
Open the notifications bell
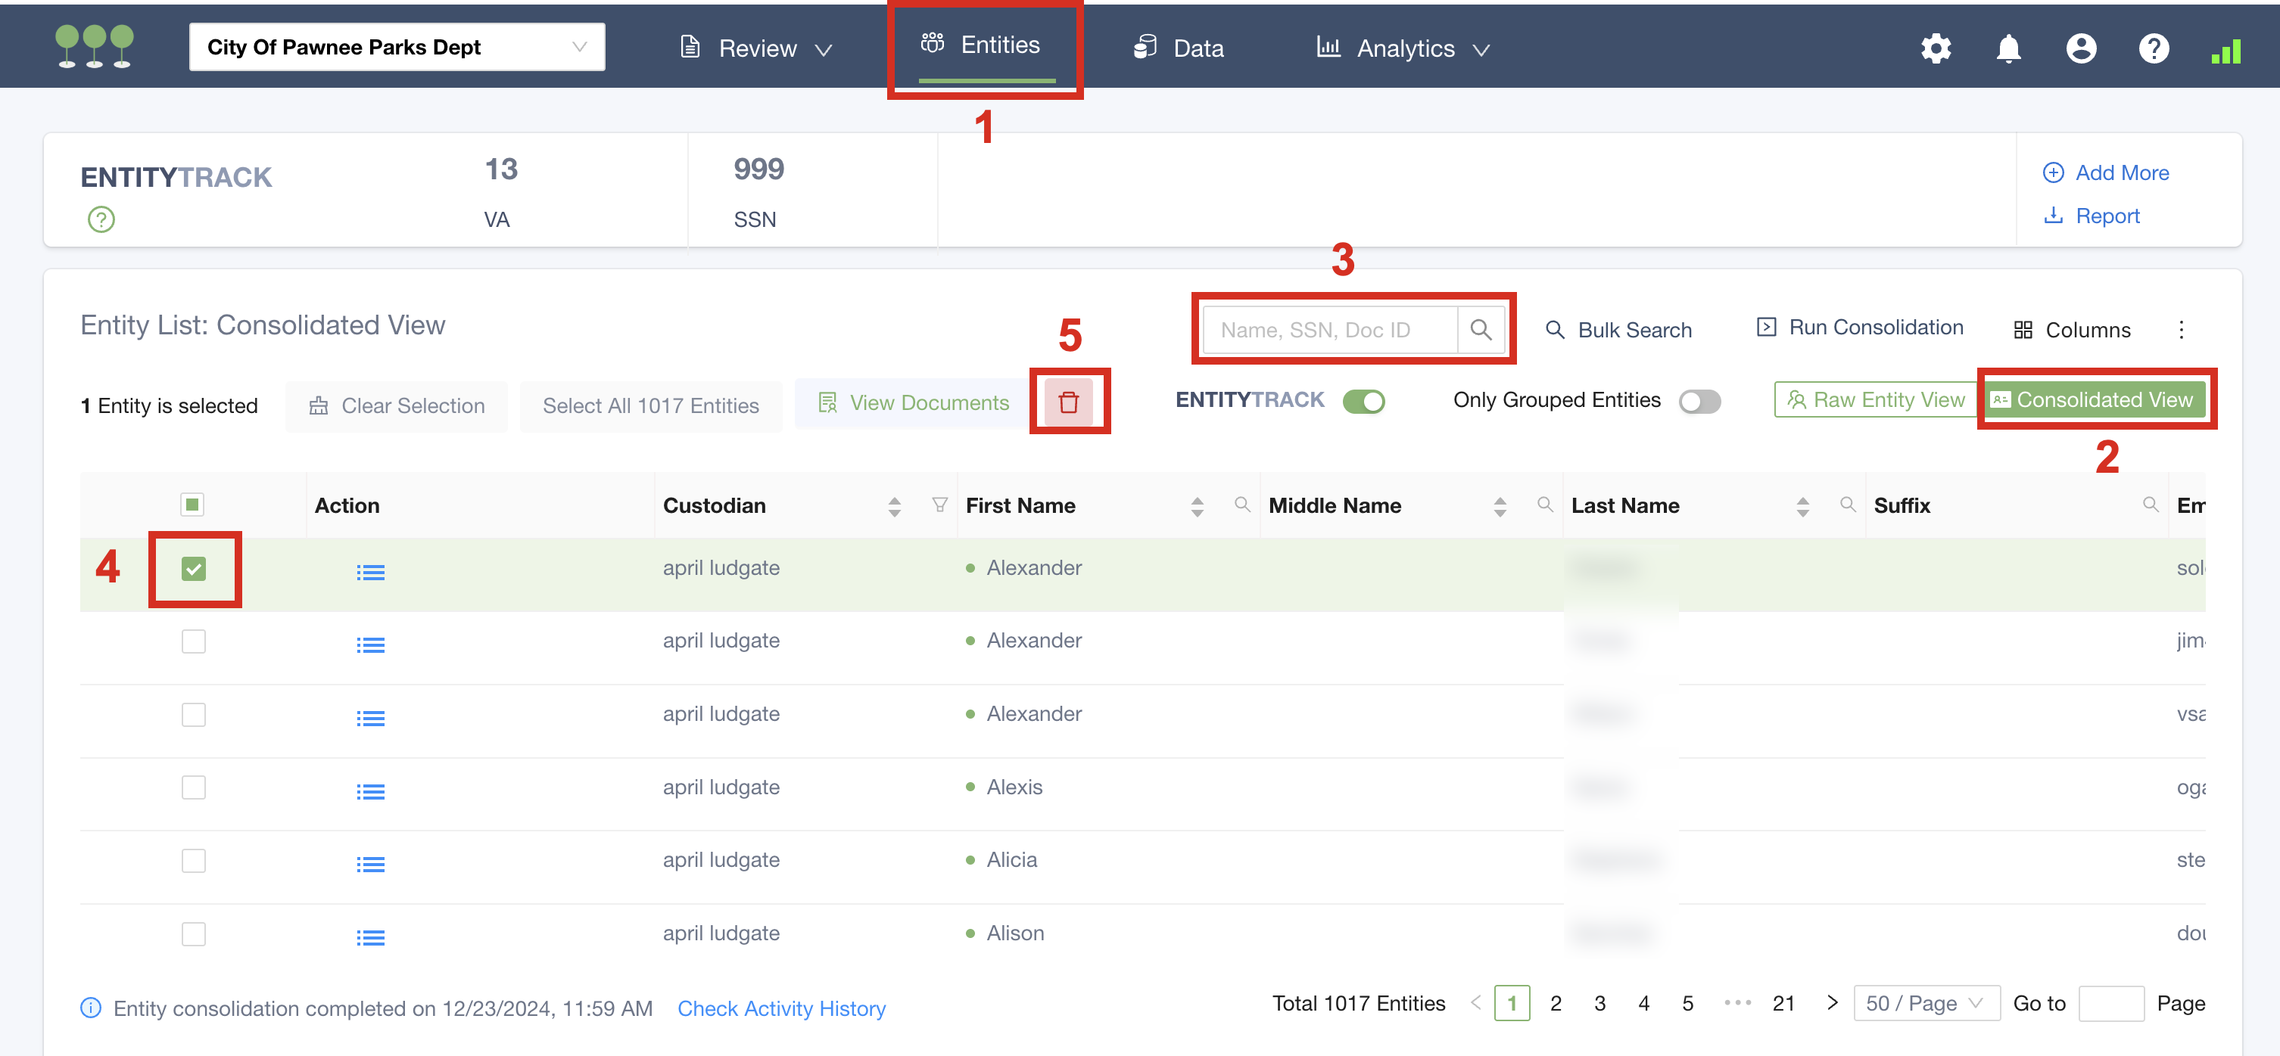tap(2008, 48)
